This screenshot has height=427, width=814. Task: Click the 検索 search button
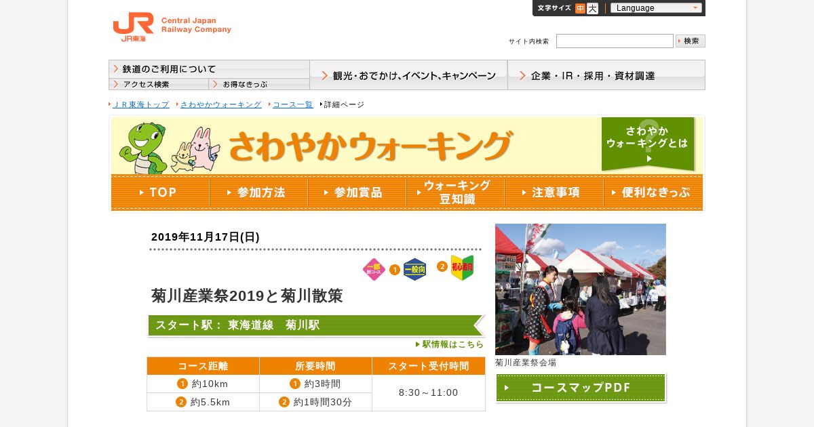[691, 41]
